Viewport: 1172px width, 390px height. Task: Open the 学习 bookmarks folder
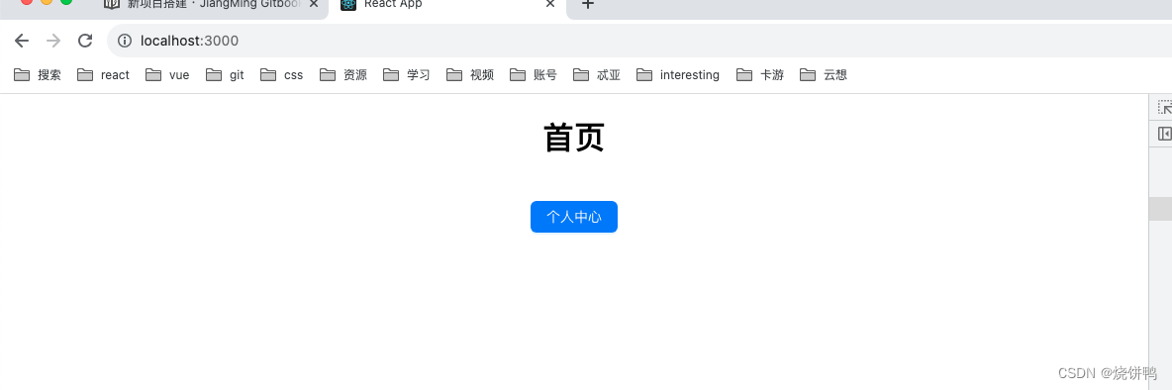coord(407,74)
